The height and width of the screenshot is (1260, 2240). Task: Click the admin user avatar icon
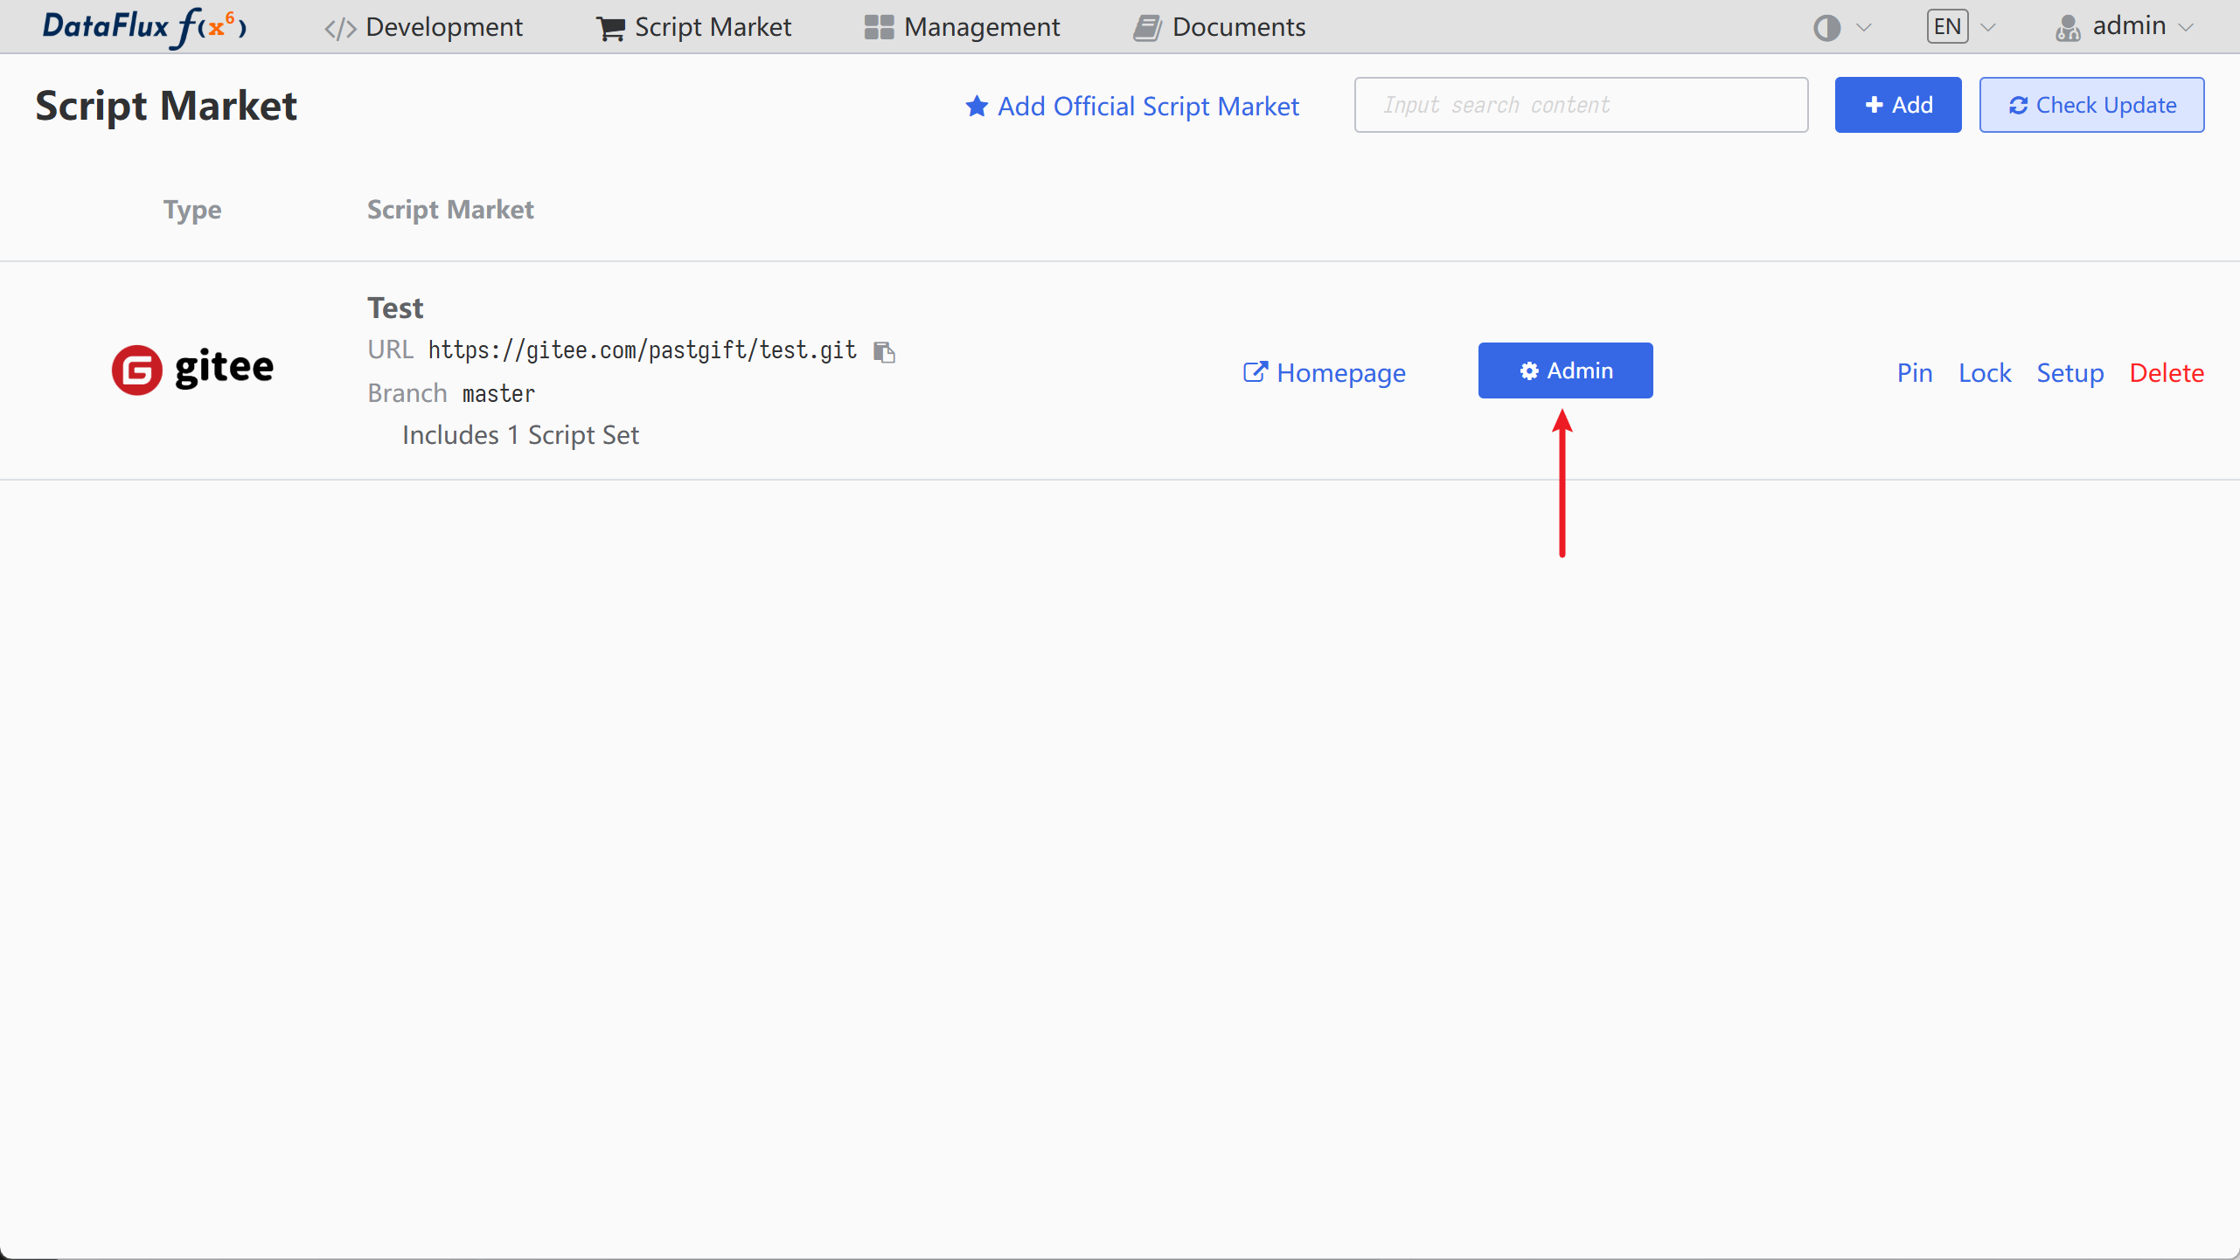(x=2068, y=28)
